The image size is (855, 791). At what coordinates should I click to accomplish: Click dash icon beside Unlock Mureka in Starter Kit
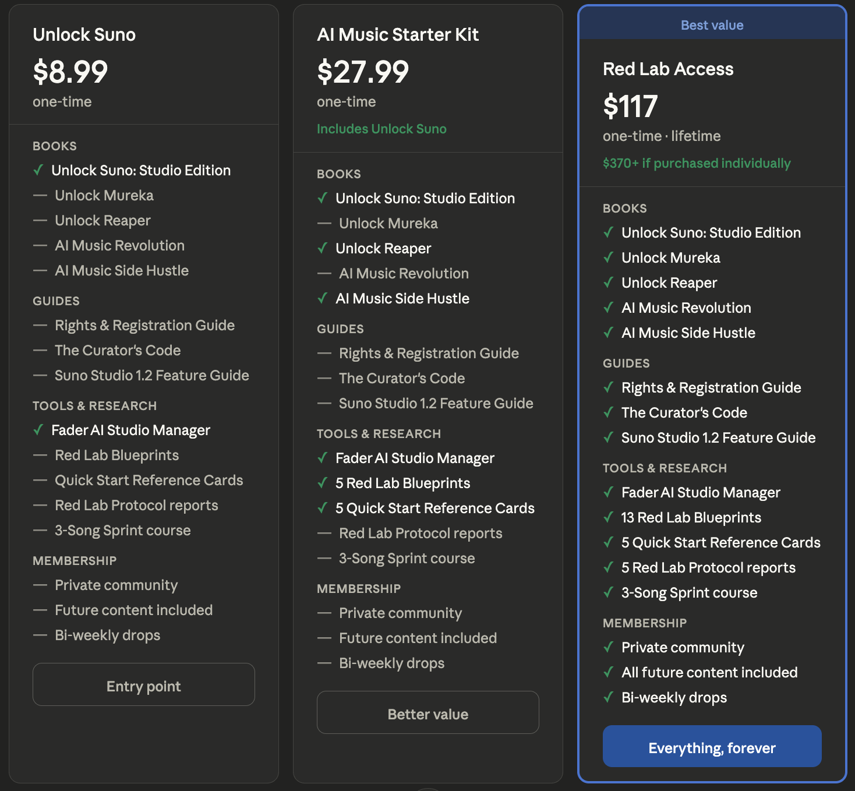pyautogui.click(x=324, y=224)
